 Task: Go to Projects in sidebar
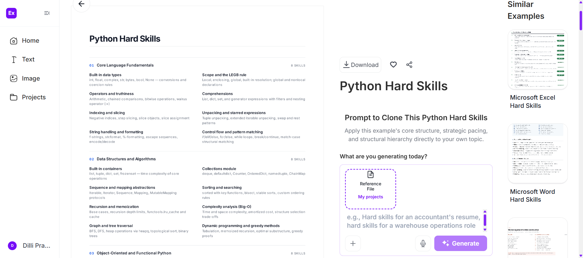click(x=30, y=97)
